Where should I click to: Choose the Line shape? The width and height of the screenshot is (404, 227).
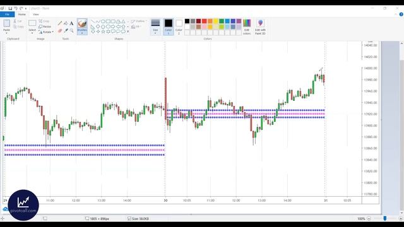(x=93, y=21)
